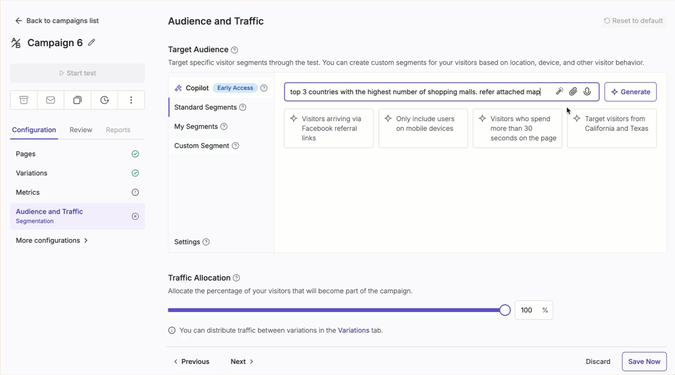Open the Pages configuration step
The image size is (675, 375).
click(x=78, y=154)
